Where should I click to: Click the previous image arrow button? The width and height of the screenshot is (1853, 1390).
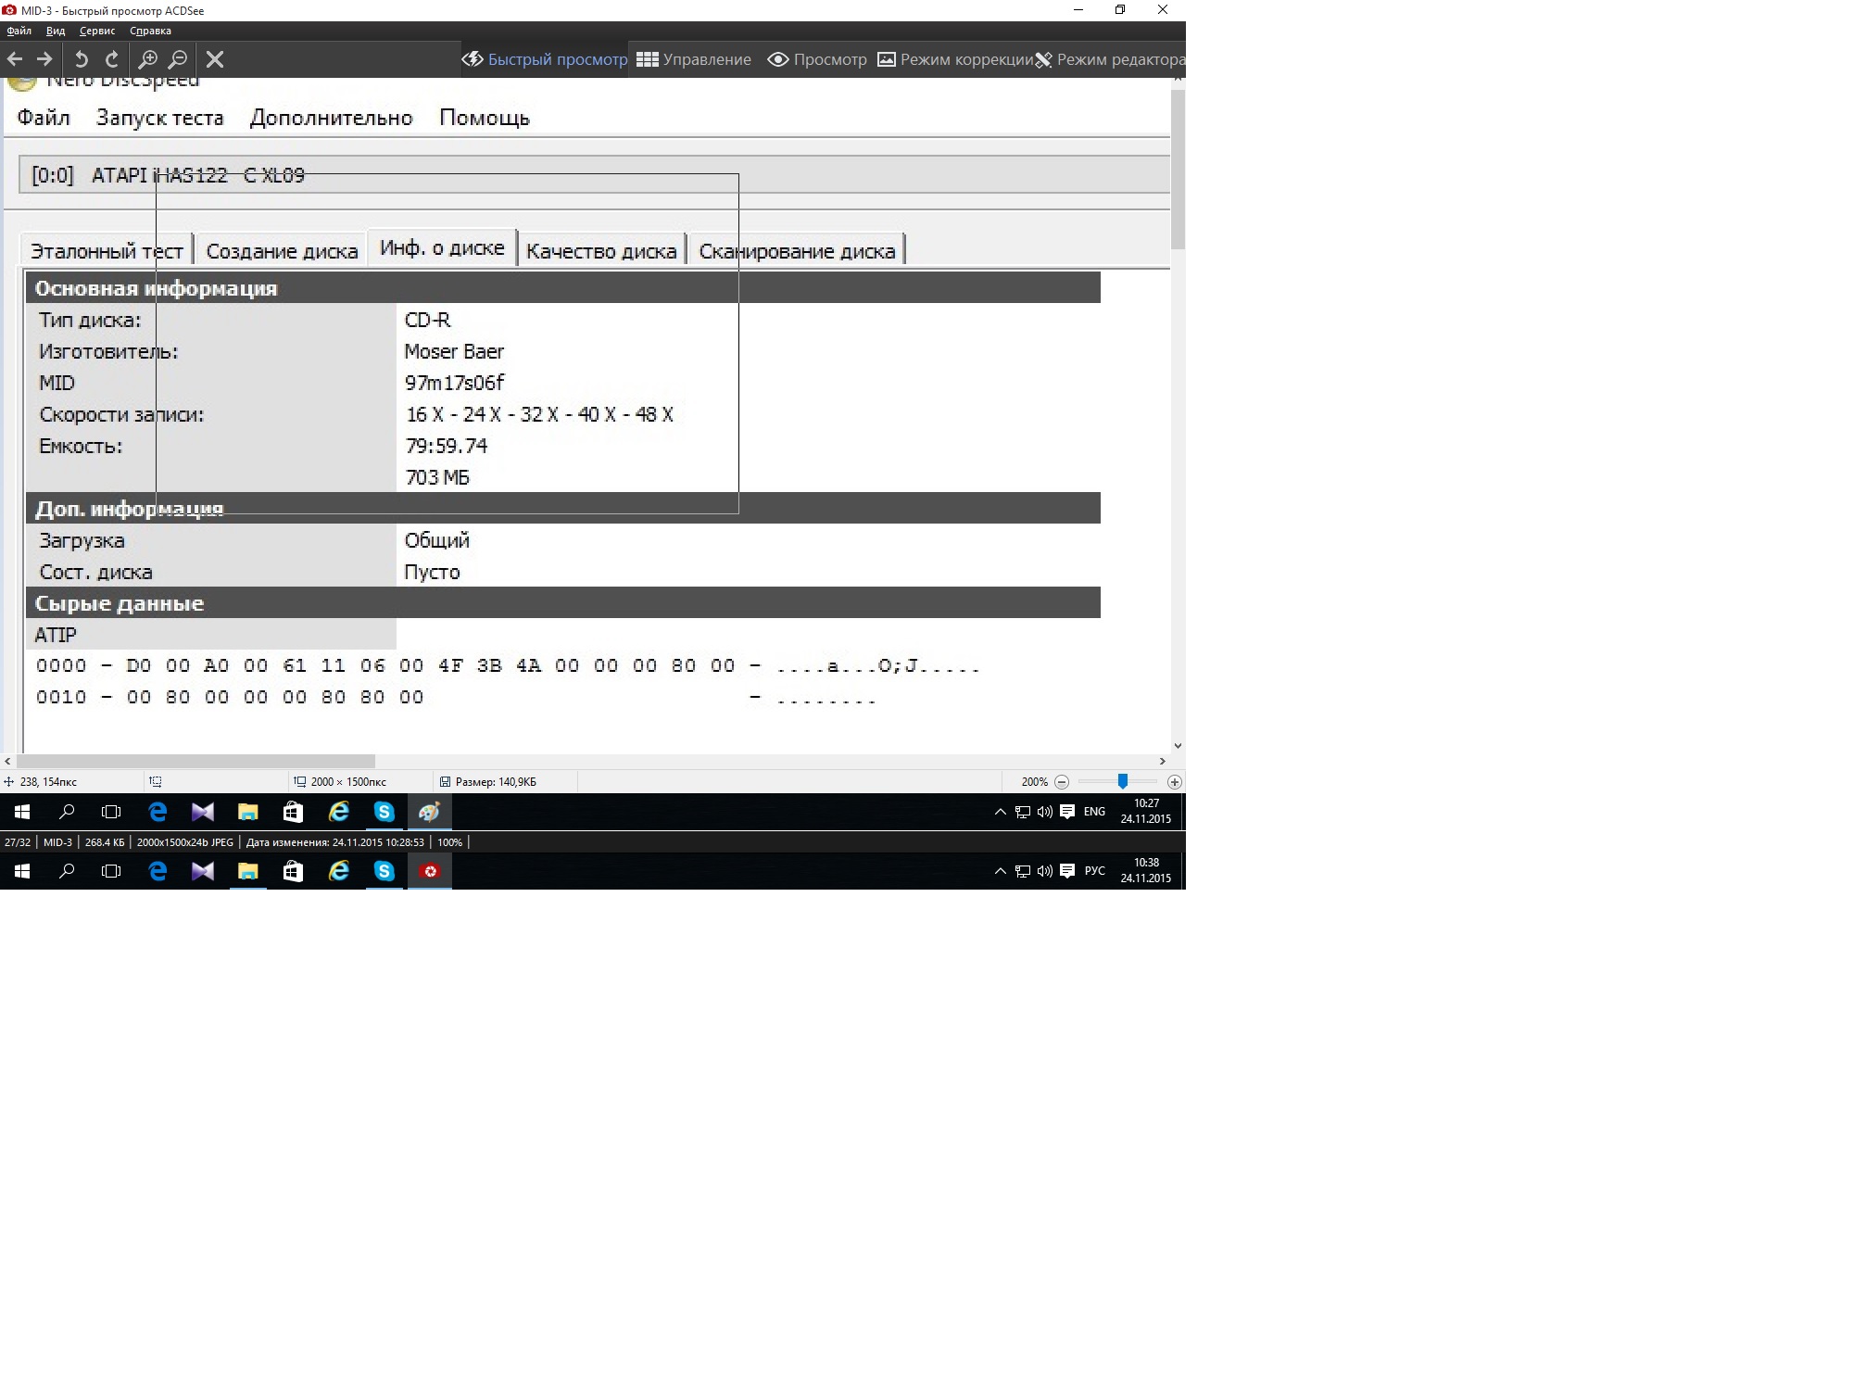coord(15,59)
